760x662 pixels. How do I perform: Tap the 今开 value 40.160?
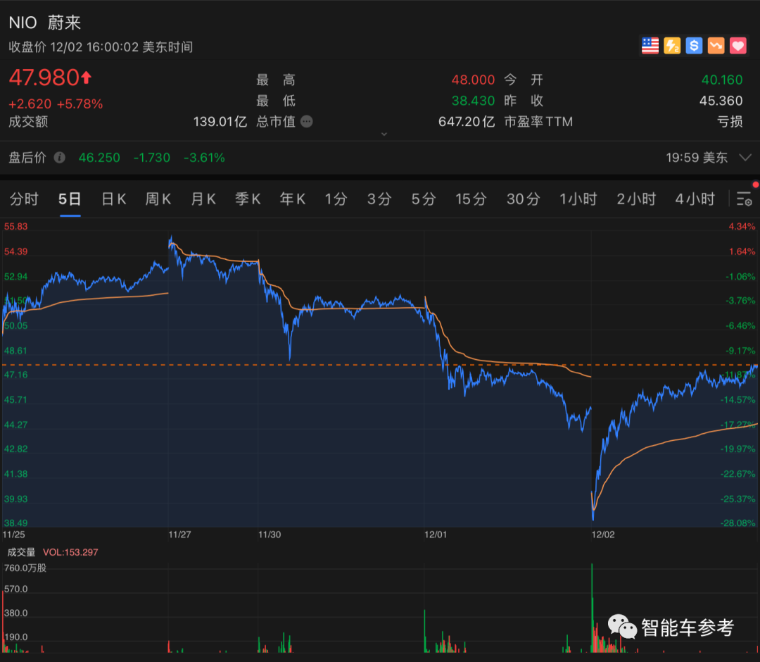(722, 80)
